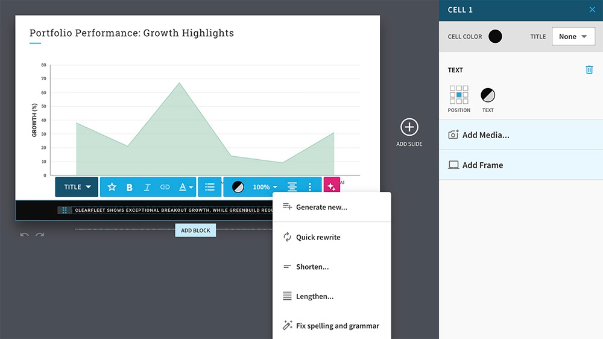Image resolution: width=603 pixels, height=339 pixels.
Task: Open the text color dropdown
Action: (x=186, y=187)
